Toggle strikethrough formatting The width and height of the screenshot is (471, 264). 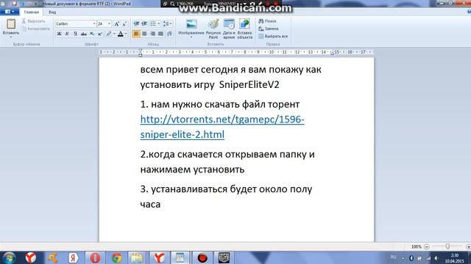83,34
